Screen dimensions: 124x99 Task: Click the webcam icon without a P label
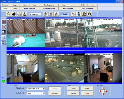pyautogui.click(x=46, y=14)
